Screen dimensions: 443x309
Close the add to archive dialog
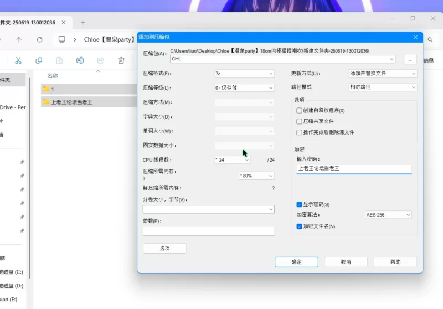pyautogui.click(x=415, y=37)
